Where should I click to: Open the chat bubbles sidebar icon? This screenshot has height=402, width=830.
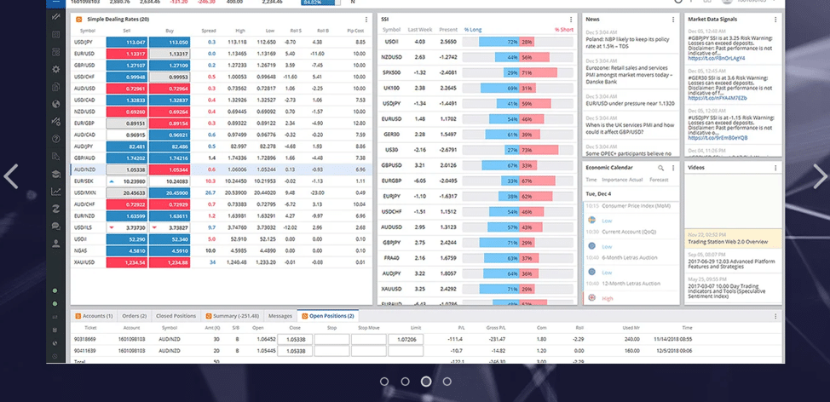55,227
